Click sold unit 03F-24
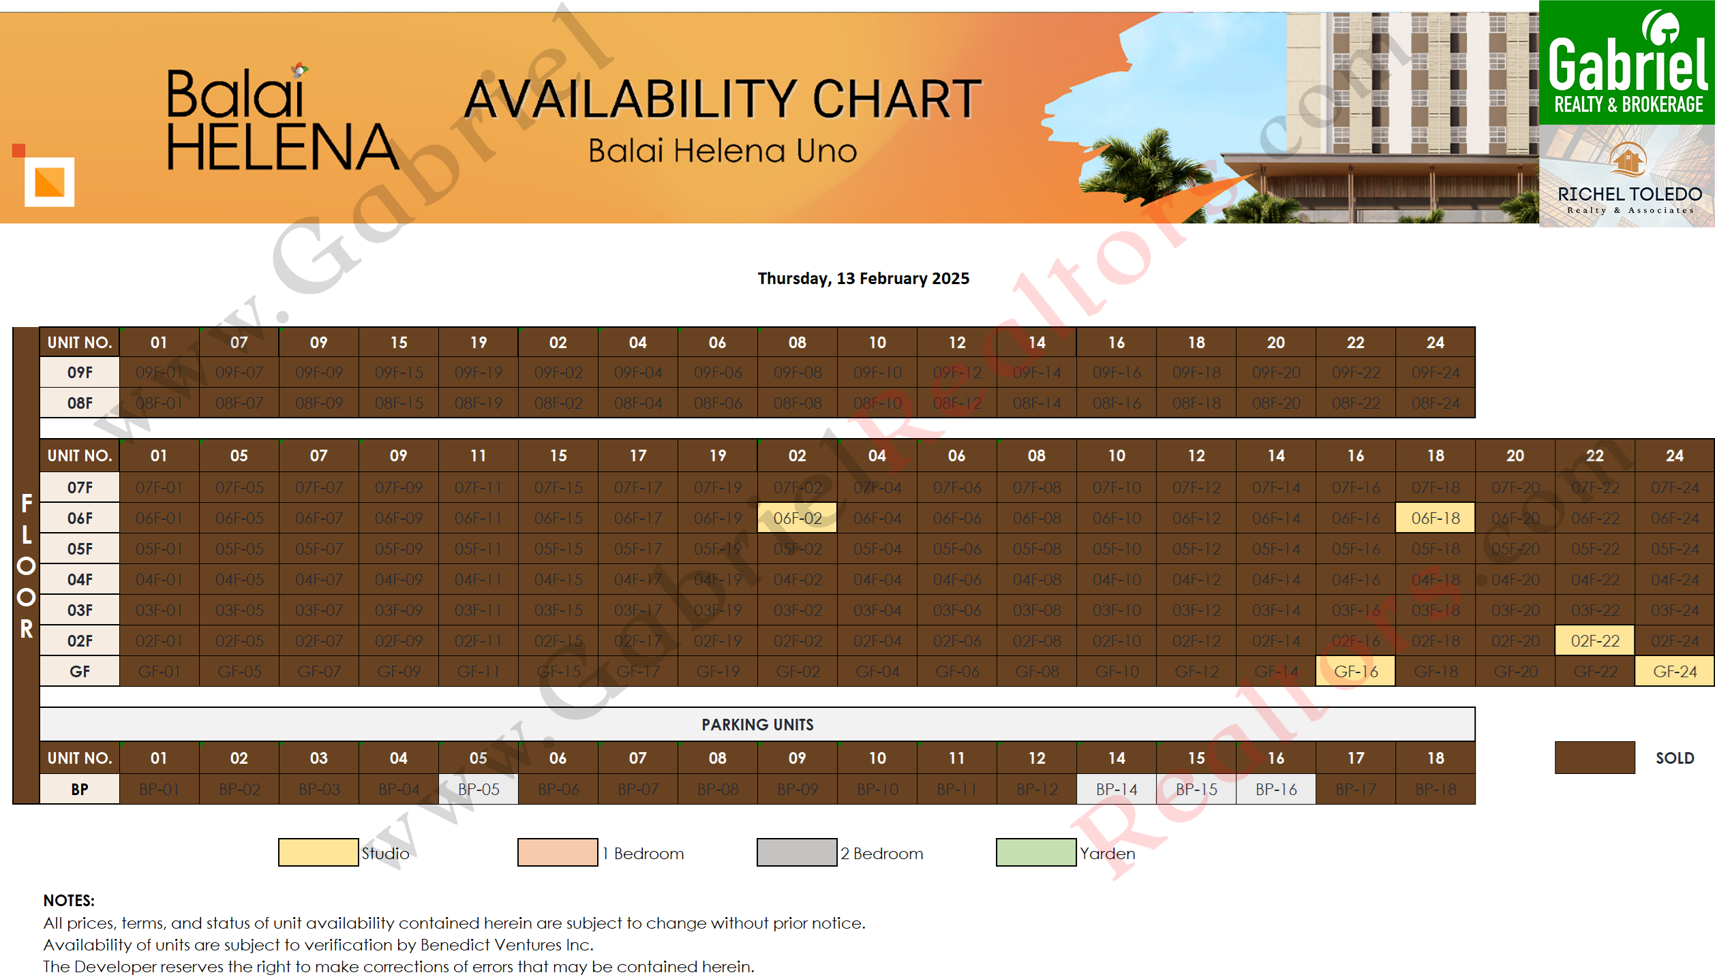 click(x=1675, y=610)
